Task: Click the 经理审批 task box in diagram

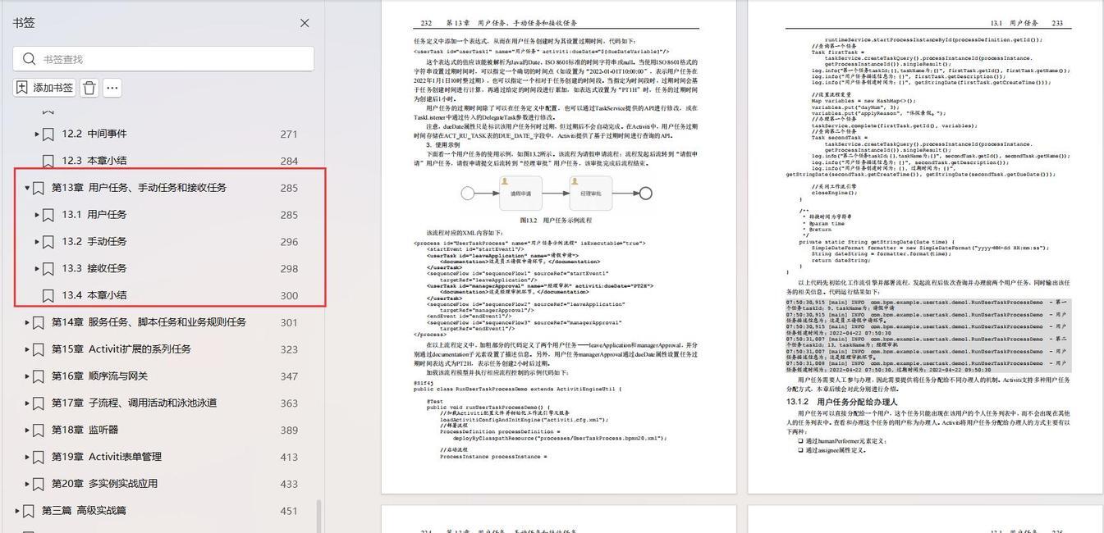Action: [591, 194]
